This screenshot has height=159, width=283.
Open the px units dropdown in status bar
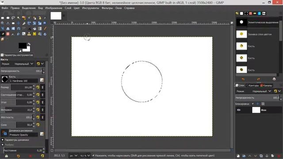click(74, 155)
